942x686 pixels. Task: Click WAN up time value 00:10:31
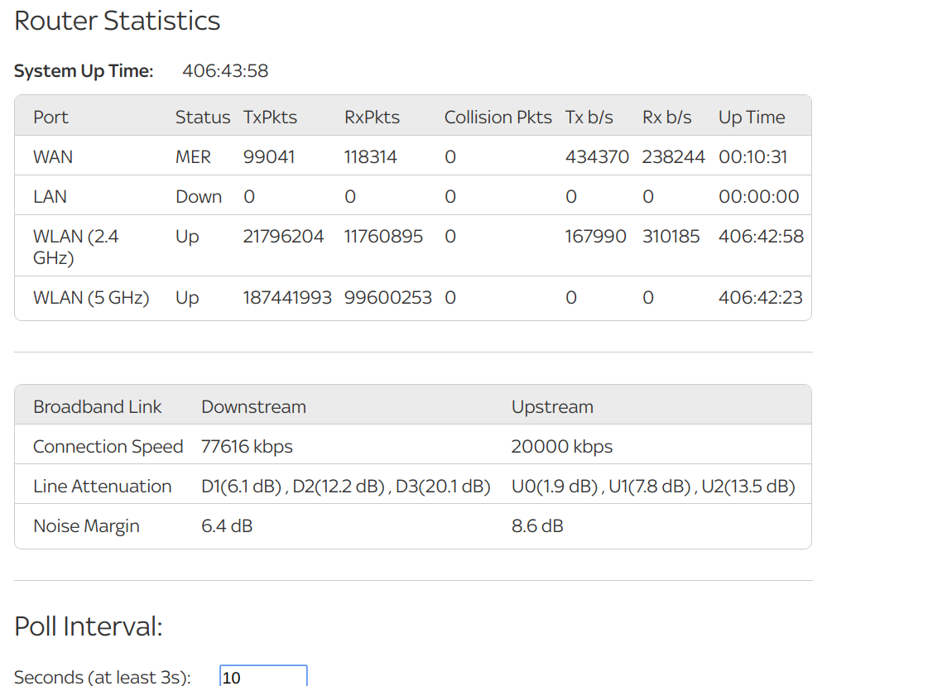coord(752,157)
